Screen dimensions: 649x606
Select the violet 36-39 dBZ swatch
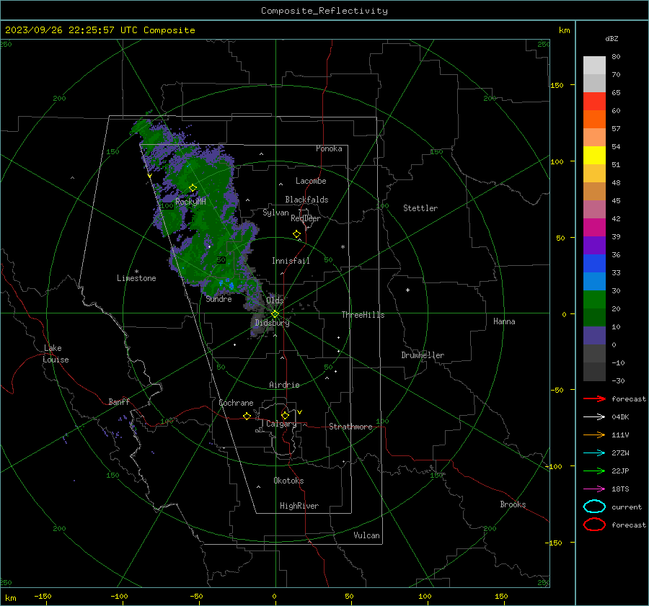click(x=594, y=245)
